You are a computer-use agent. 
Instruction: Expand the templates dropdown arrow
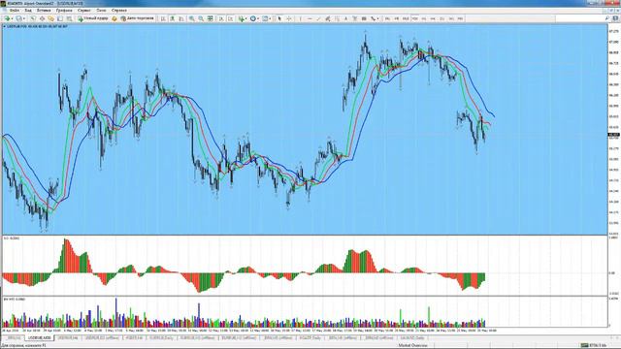(x=270, y=18)
